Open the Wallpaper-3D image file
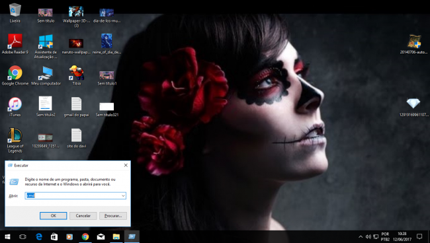Viewport: 430px width, 243px height. coord(76,16)
